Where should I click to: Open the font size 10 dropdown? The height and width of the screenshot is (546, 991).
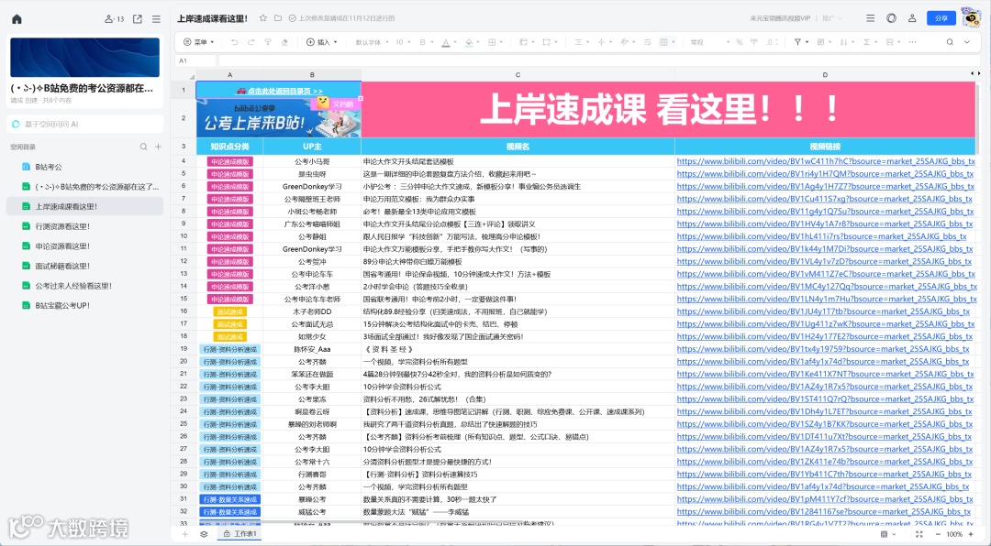403,42
